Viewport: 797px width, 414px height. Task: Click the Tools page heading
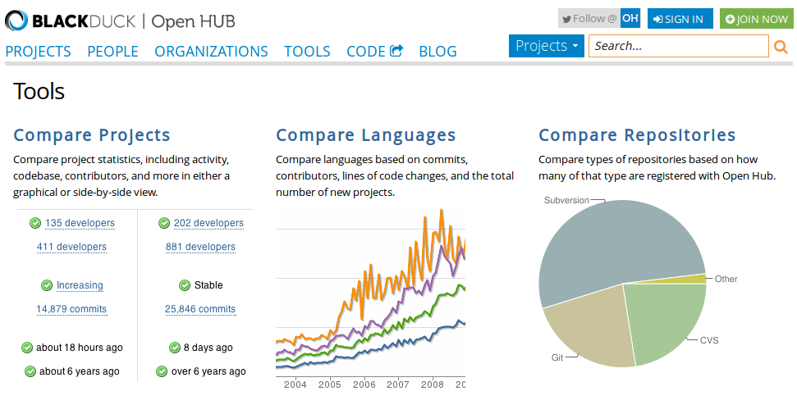point(39,92)
